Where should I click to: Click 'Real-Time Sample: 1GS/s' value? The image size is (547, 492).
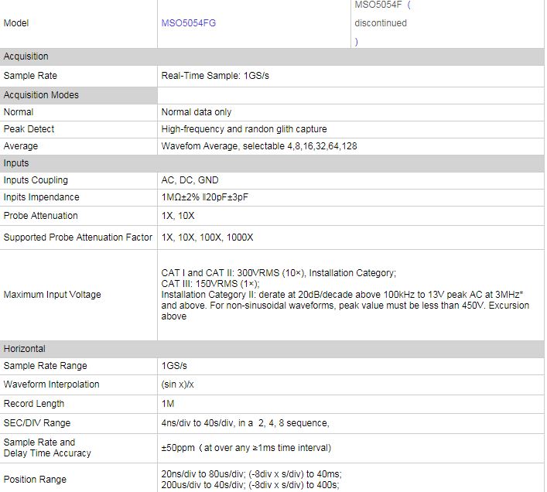[215, 76]
